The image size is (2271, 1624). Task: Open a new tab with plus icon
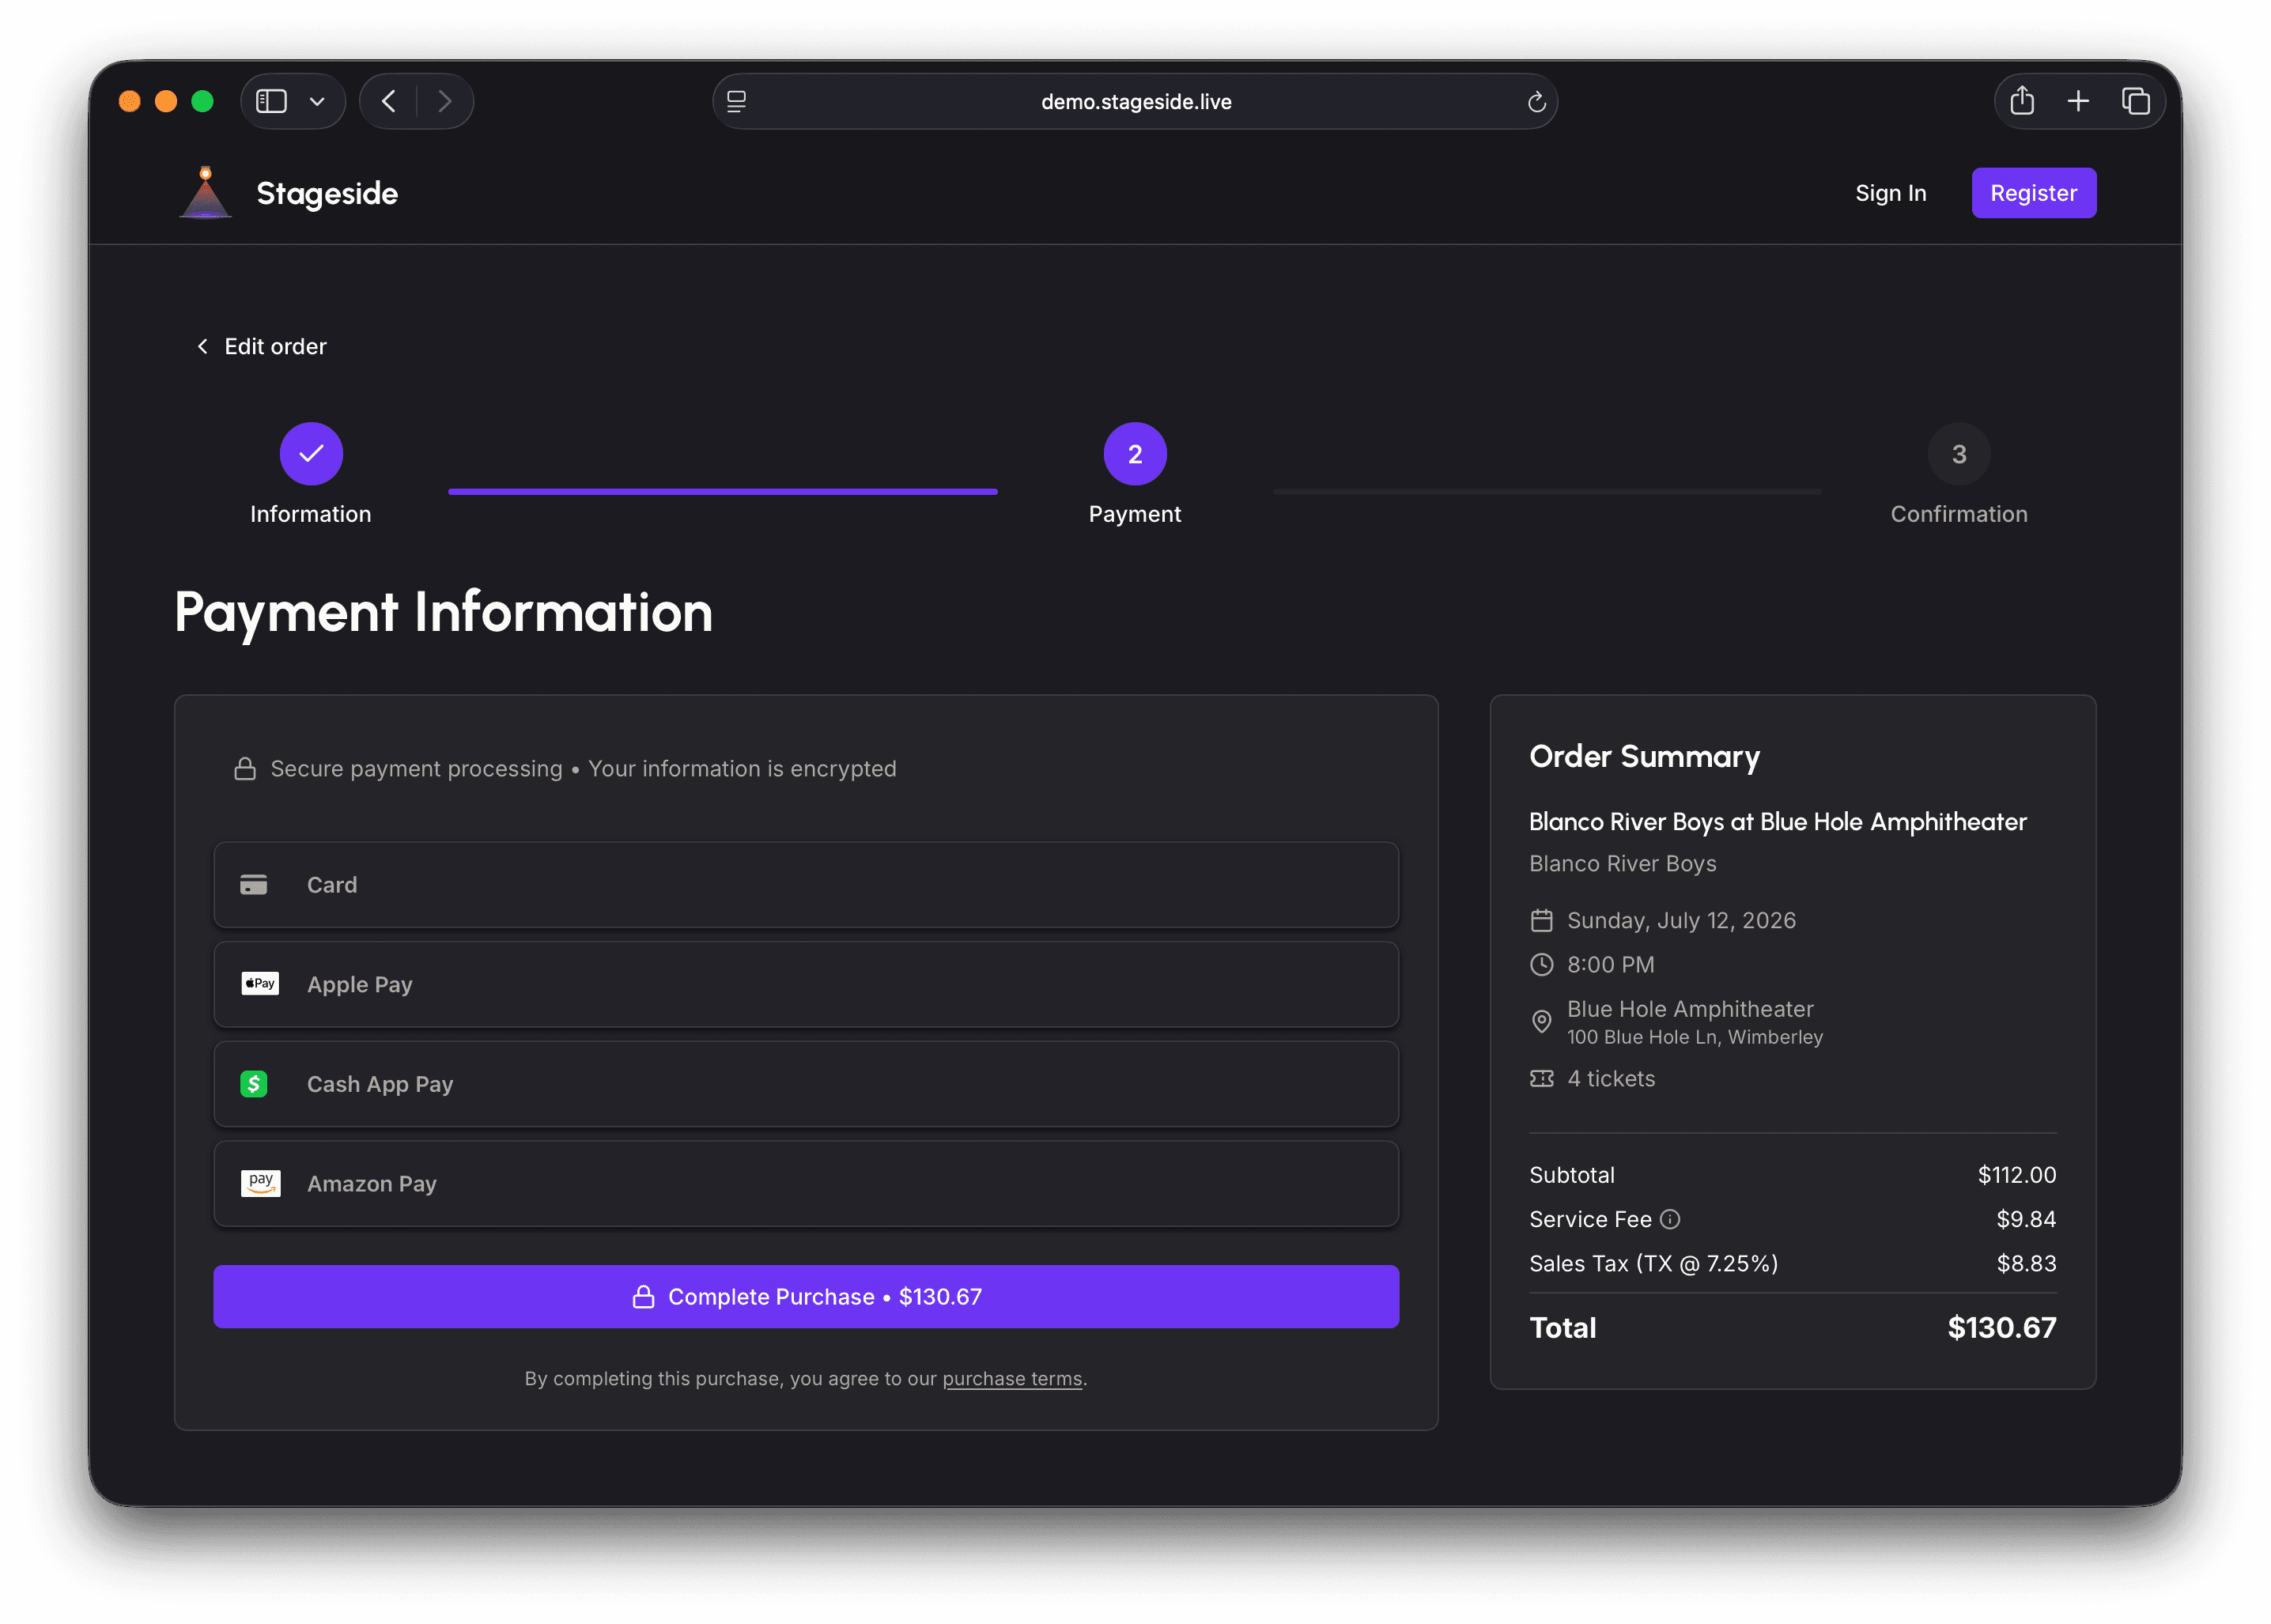point(2078,101)
